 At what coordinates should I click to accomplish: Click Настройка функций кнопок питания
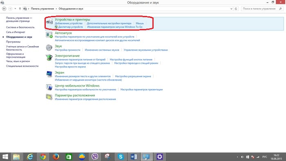131,59
